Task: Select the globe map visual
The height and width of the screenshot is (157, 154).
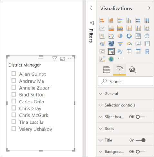Action: coord(147,36)
